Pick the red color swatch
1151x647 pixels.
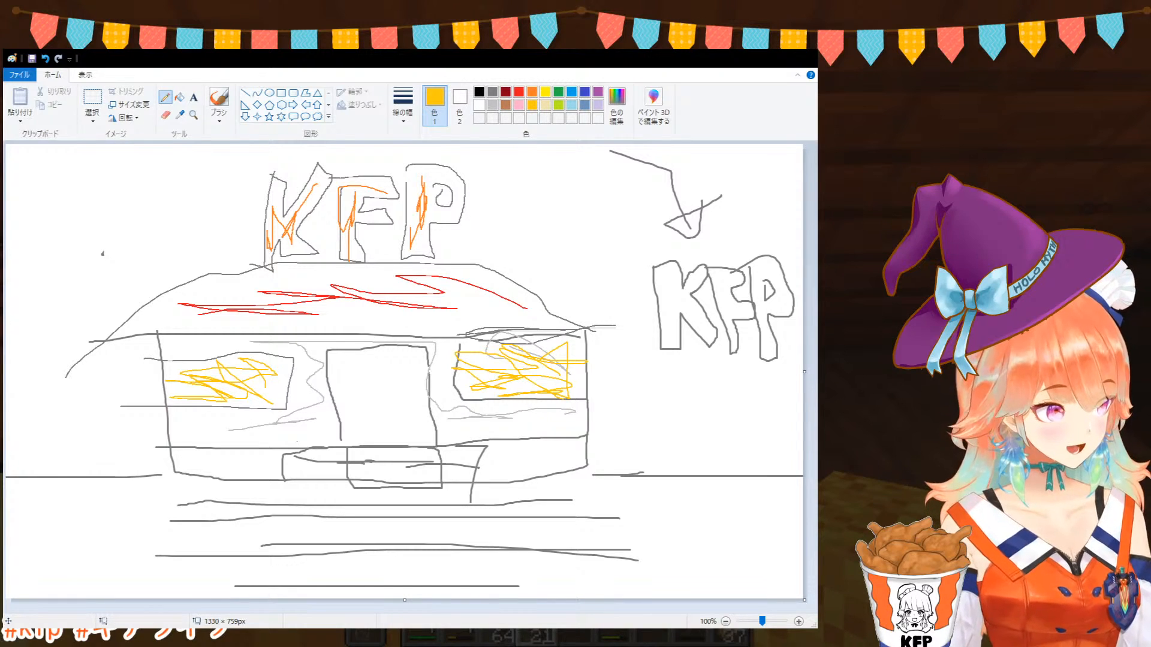click(519, 92)
